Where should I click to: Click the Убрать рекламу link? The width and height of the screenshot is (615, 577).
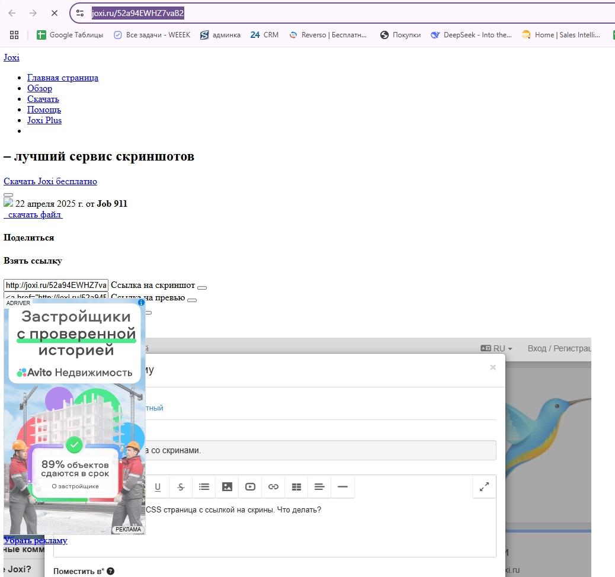[x=36, y=540]
